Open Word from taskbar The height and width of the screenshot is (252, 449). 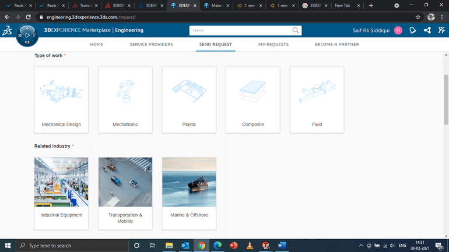point(282,246)
